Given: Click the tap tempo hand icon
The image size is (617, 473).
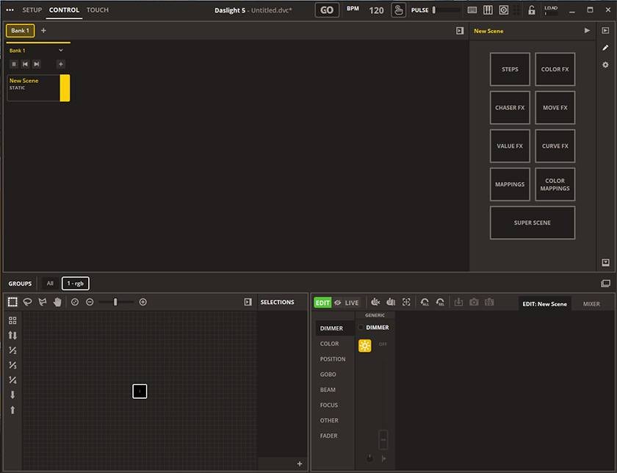Looking at the screenshot, I should coord(398,10).
